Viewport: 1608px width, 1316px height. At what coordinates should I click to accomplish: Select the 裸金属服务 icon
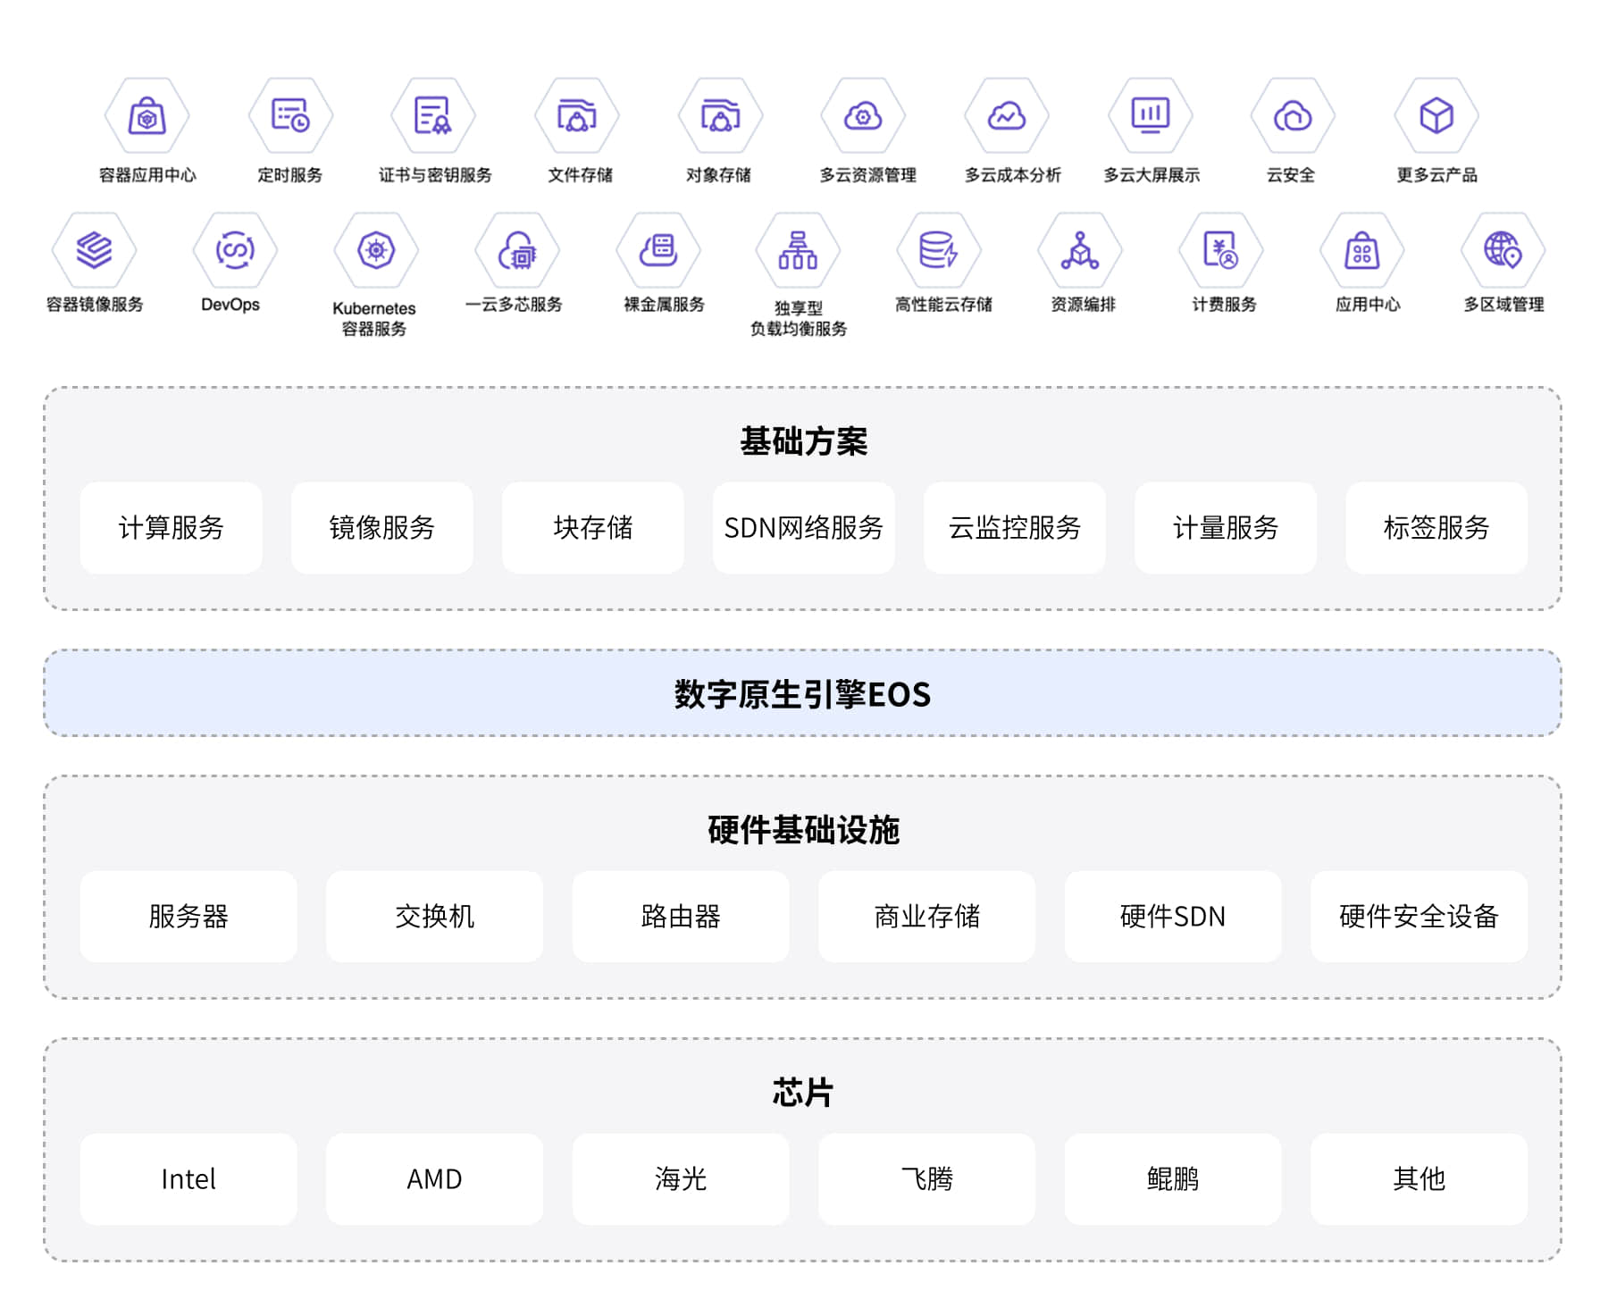[x=658, y=250]
